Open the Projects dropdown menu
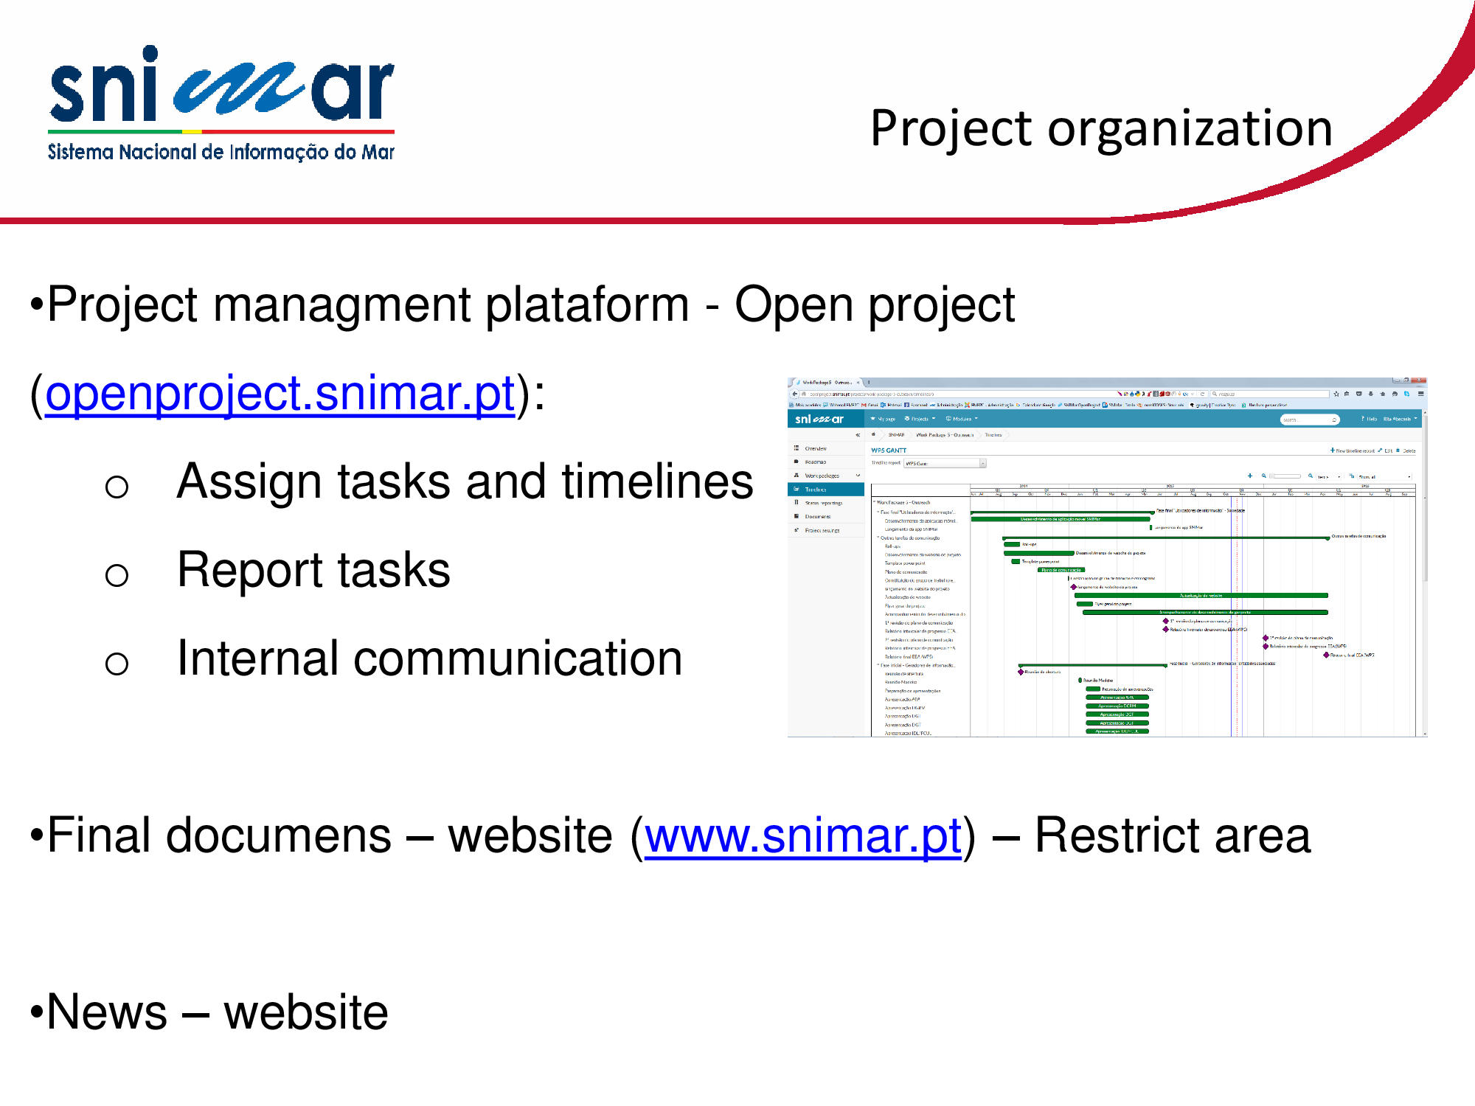1475x1106 pixels. (920, 419)
